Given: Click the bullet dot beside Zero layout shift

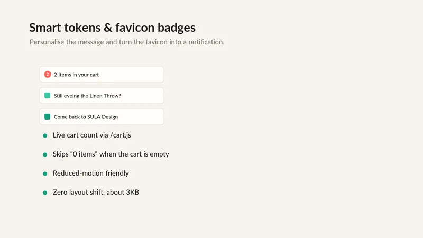Looking at the screenshot, I should (x=45, y=193).
